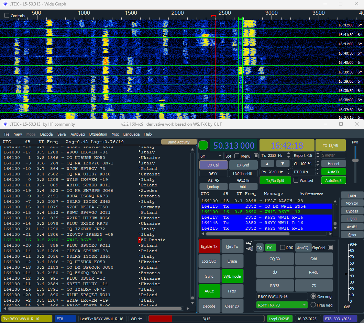Click the Filter button
The width and height of the screenshot is (364, 323).
tap(232, 291)
